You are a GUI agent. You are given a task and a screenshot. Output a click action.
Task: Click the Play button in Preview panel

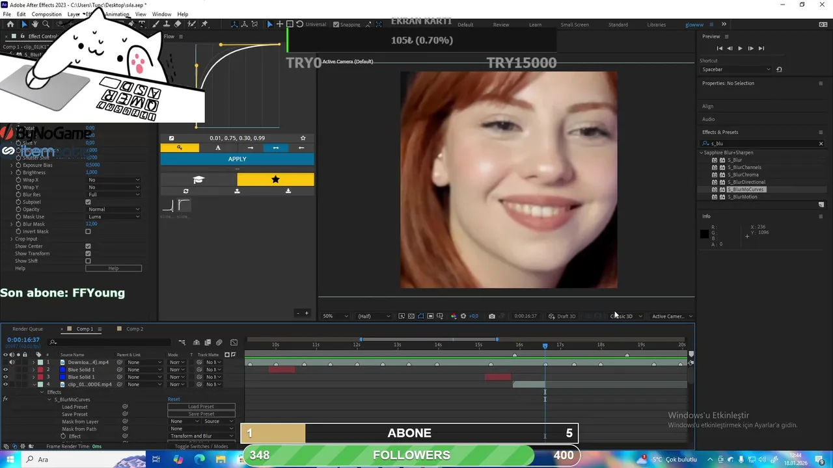(x=740, y=48)
